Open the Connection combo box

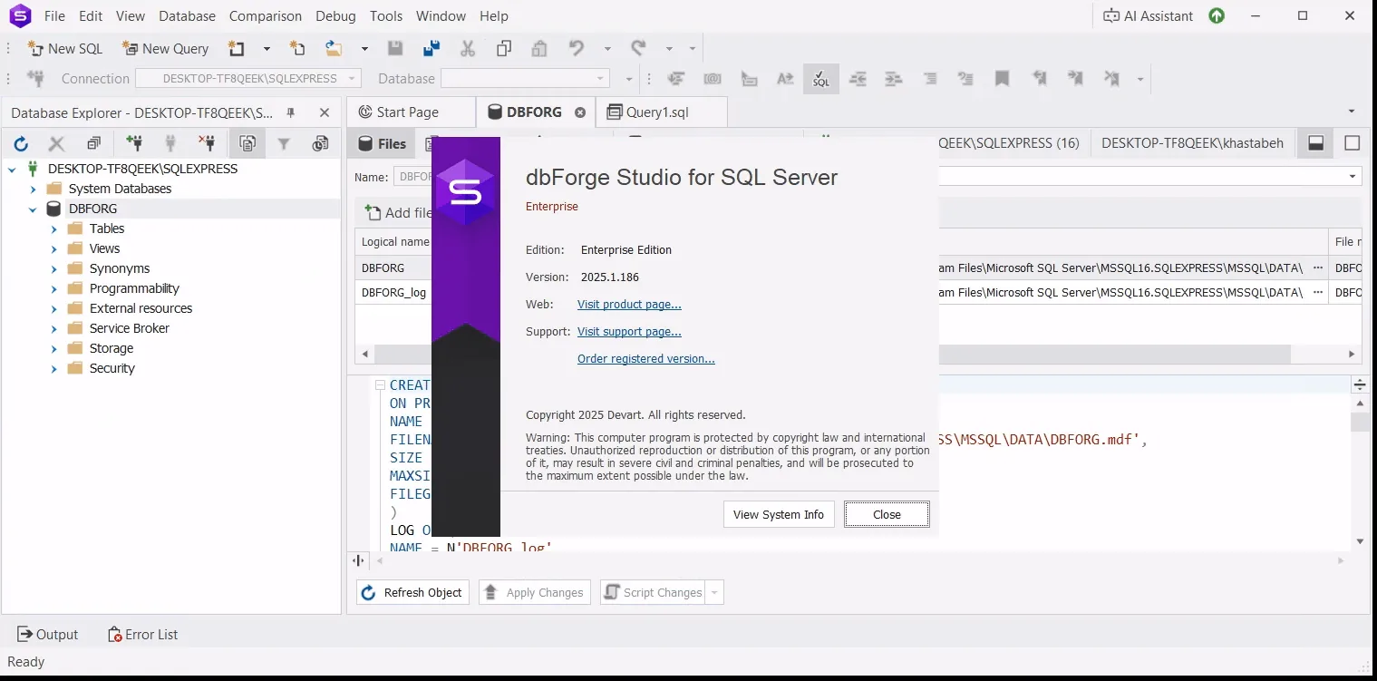tap(248, 79)
